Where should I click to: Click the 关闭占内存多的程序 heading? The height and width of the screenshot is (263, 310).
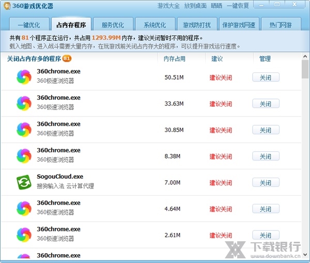click(x=34, y=59)
